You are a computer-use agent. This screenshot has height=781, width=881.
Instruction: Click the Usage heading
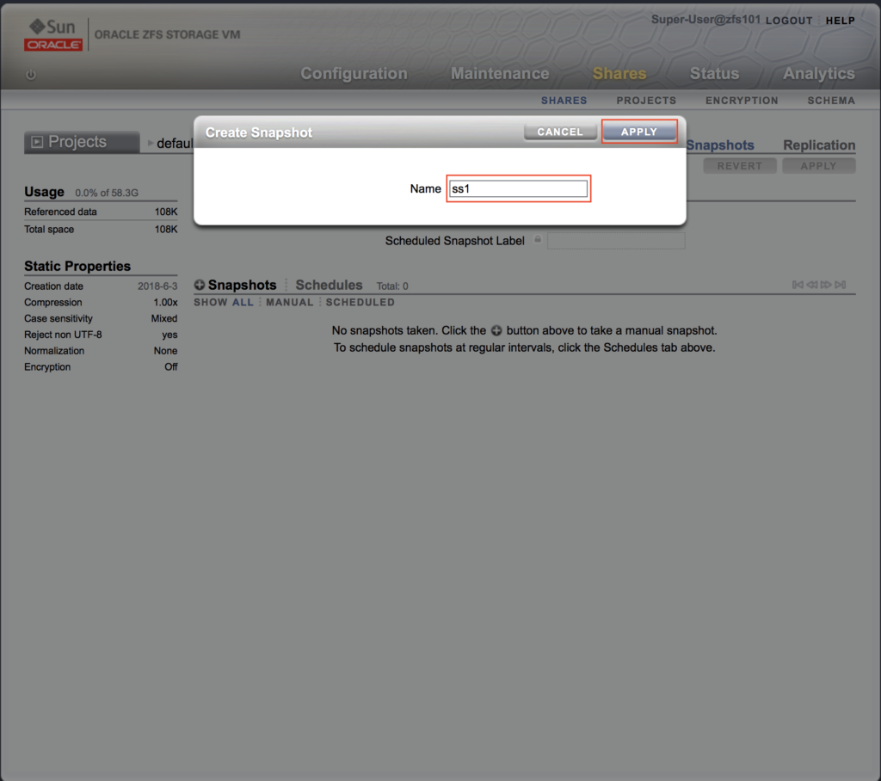[x=44, y=192]
